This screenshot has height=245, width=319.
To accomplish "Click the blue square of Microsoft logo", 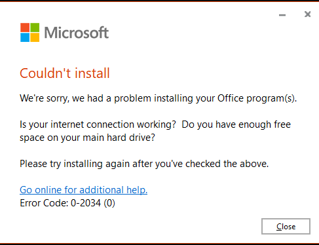I will click(x=25, y=37).
